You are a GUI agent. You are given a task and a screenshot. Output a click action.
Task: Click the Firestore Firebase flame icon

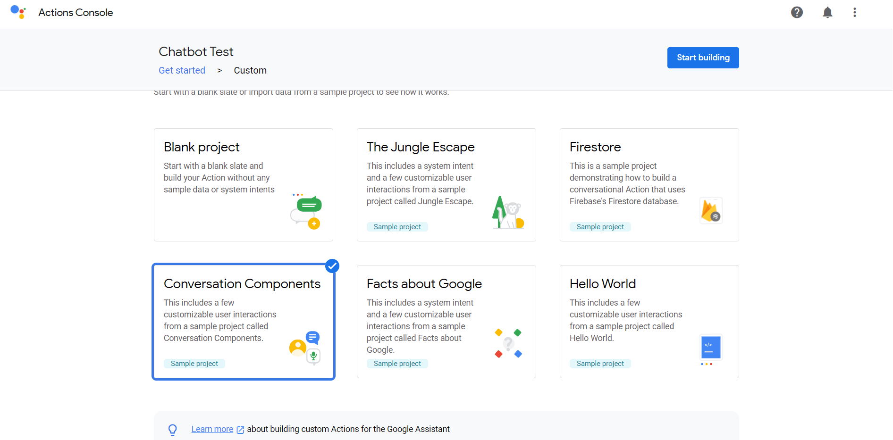tap(711, 210)
